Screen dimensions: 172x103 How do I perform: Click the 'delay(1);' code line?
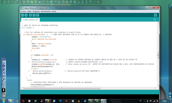click(x=36, y=48)
